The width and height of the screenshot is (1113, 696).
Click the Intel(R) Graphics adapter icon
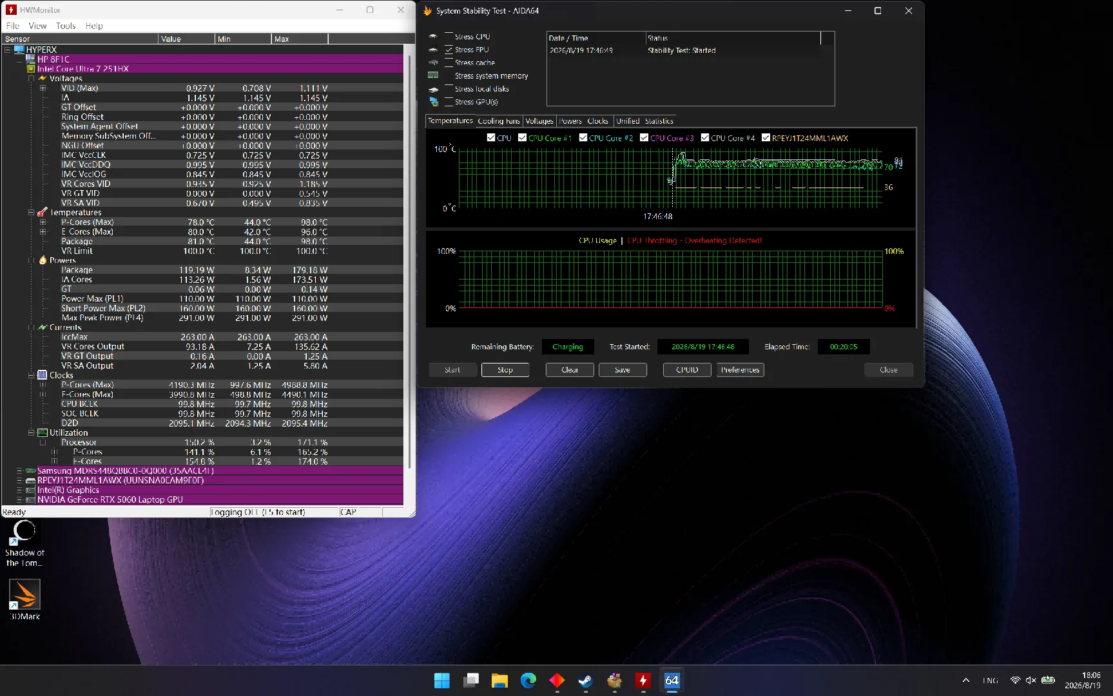tap(30, 490)
